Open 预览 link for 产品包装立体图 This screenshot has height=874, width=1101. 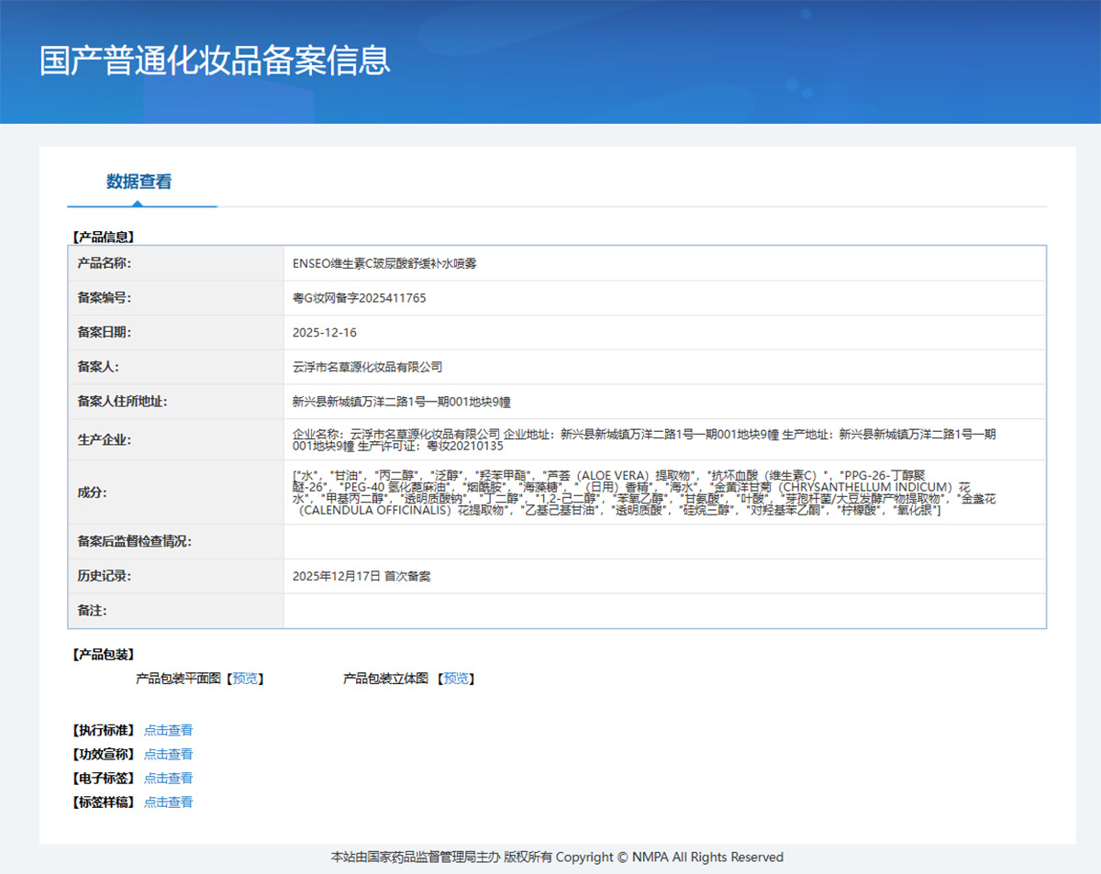coord(456,679)
